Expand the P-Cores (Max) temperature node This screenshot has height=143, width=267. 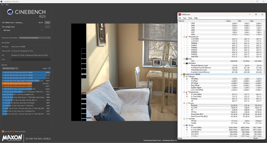pos(187,94)
